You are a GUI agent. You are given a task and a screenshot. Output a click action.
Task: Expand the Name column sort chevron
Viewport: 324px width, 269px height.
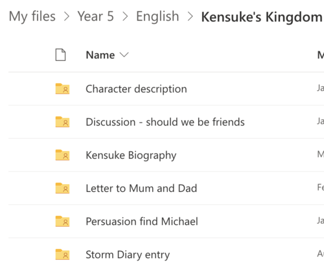pos(124,55)
